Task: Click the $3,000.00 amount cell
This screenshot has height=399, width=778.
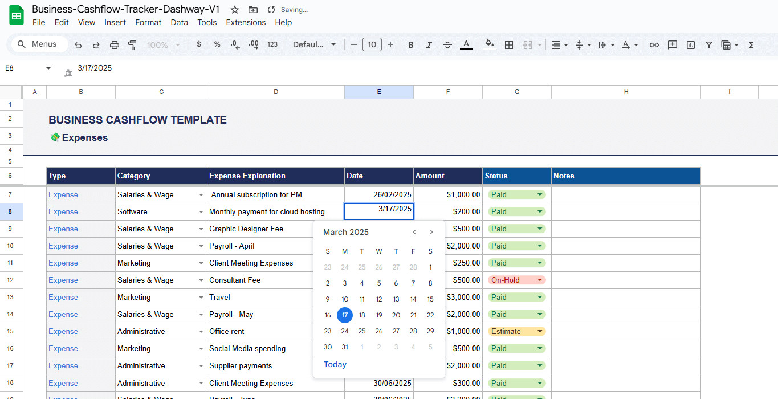Action: (x=448, y=297)
